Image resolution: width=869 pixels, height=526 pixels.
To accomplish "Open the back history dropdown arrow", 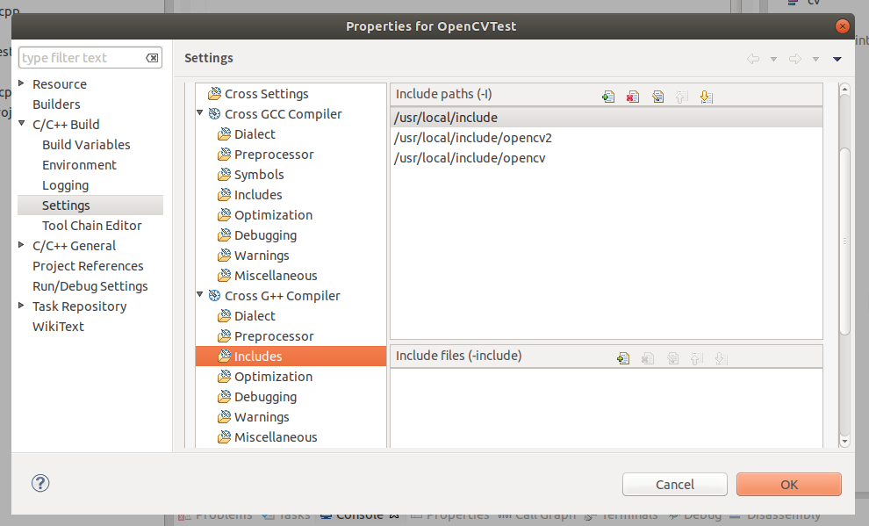I will pos(773,60).
